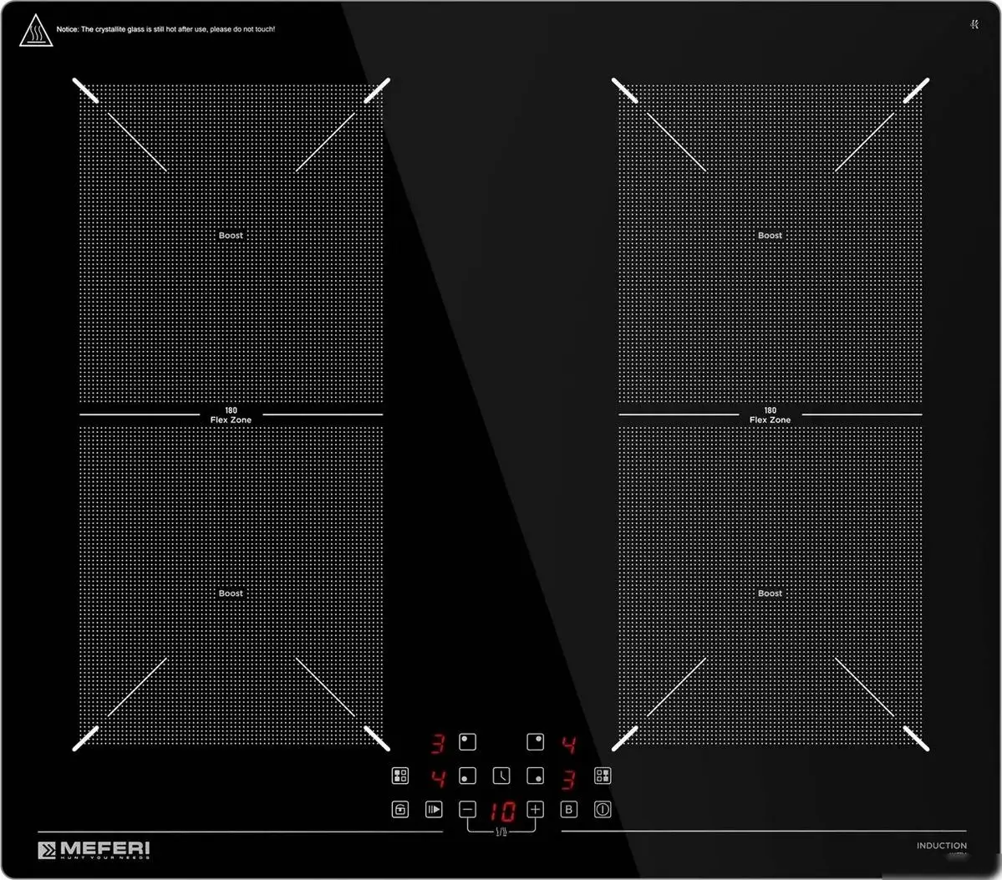The width and height of the screenshot is (1002, 880).
Task: Increase power with the plus key
Action: coord(536,810)
